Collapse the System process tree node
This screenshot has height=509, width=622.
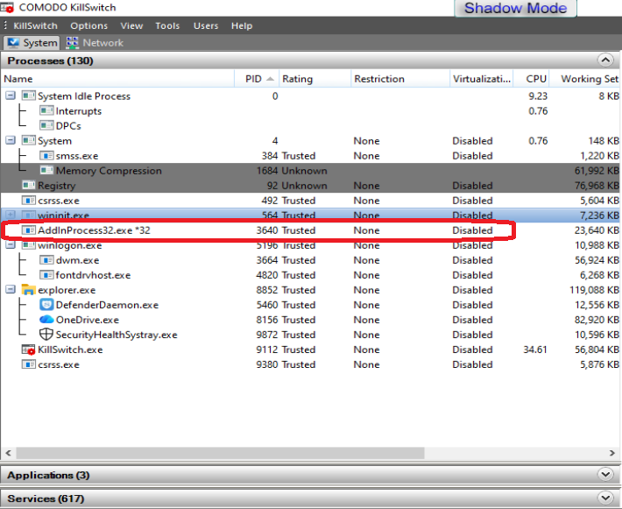click(x=11, y=140)
